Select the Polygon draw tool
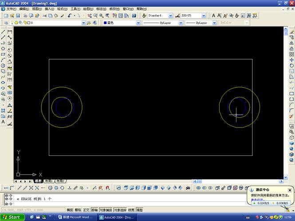This screenshot has width=295, height=221. click(x=3, y=49)
